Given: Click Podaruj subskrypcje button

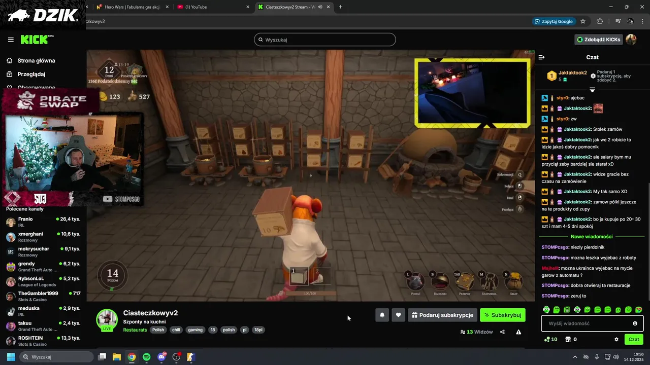Looking at the screenshot, I should [x=442, y=315].
